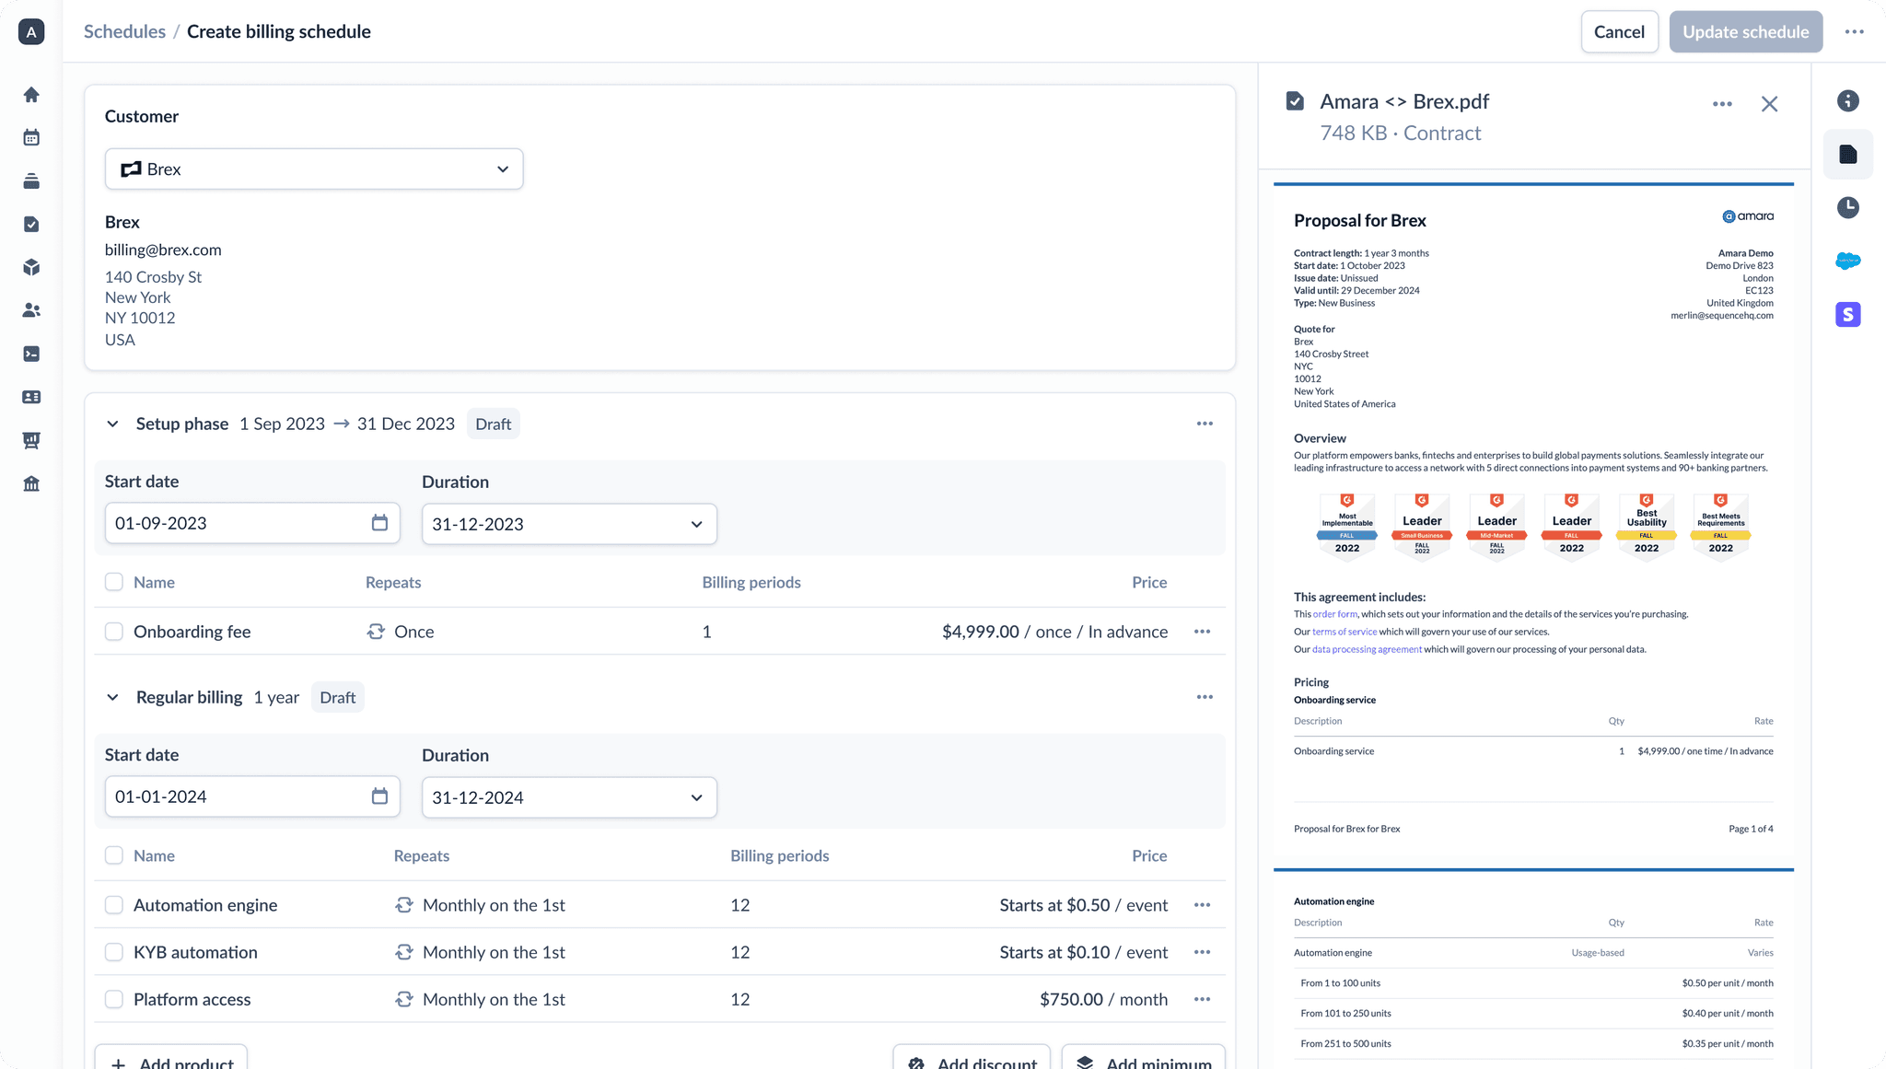Open the Setup phase duration dropdown 31-12-2023
Screen dimensions: 1886x1069
coord(569,524)
